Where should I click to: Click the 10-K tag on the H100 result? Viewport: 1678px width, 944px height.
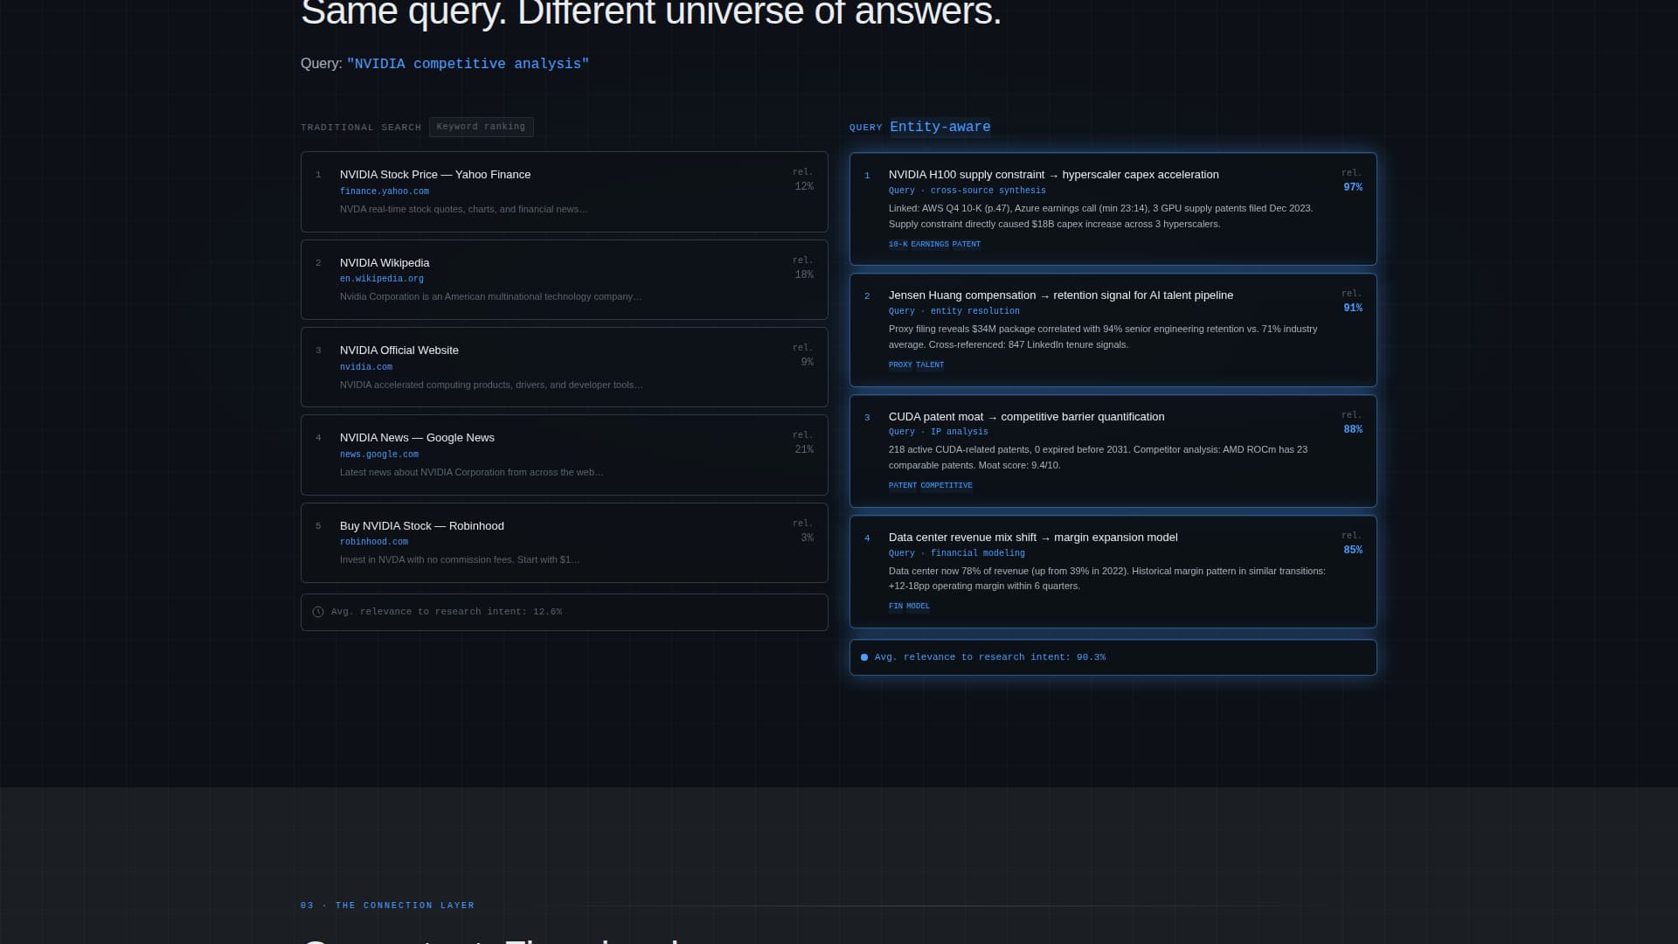point(898,245)
